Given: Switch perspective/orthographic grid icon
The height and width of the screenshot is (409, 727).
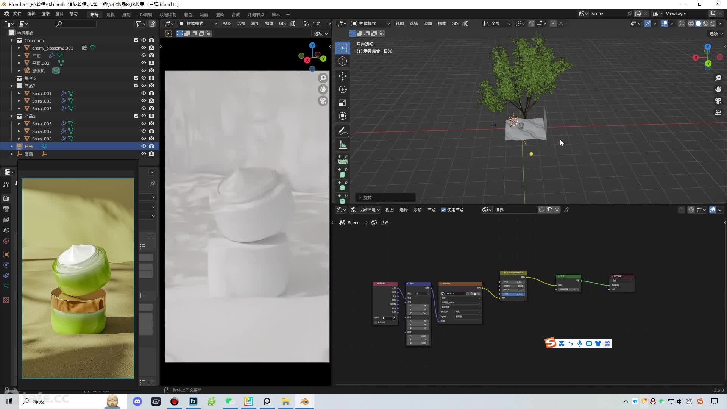Looking at the screenshot, I should tap(718, 112).
